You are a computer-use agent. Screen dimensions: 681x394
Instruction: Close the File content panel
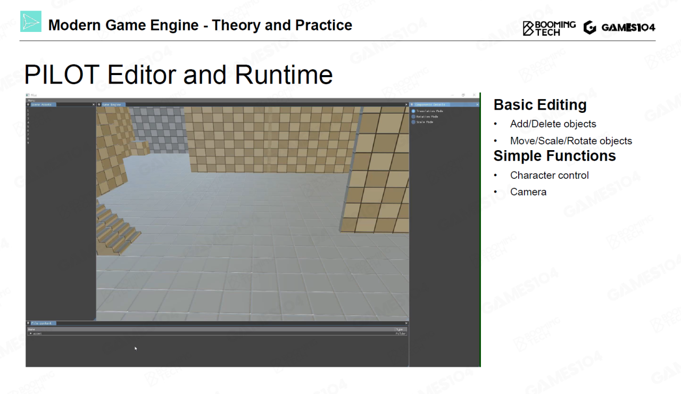click(406, 323)
